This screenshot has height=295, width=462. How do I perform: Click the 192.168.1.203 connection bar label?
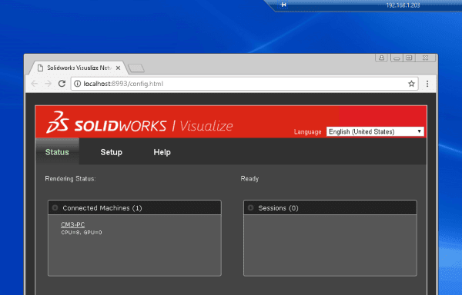(403, 5)
